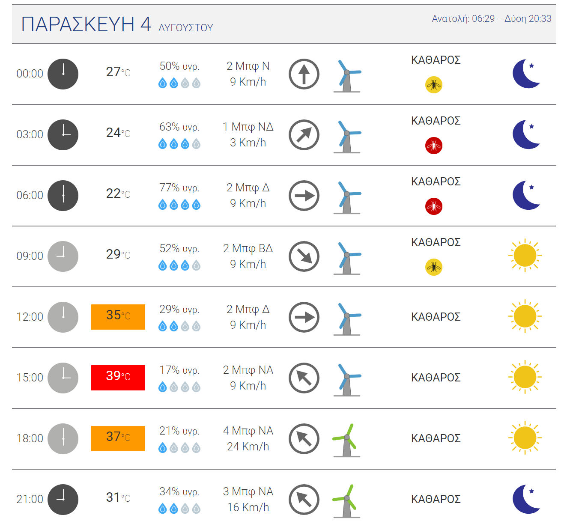Click the wind direction arrow at 09:00
This screenshot has height=524, width=561.
click(x=304, y=256)
